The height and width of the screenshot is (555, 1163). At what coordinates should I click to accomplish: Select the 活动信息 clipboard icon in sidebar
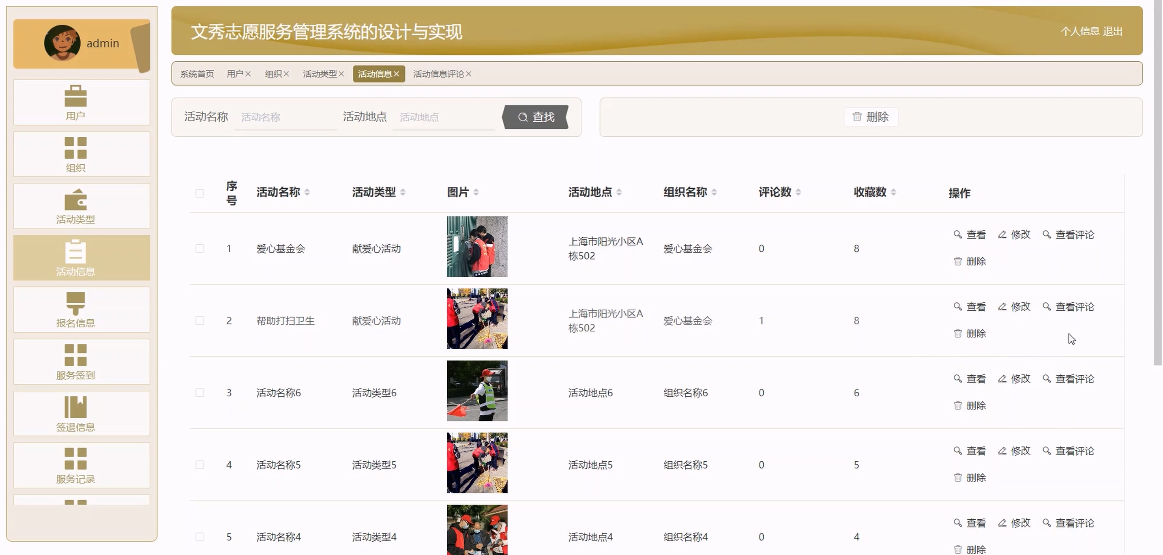(x=75, y=251)
